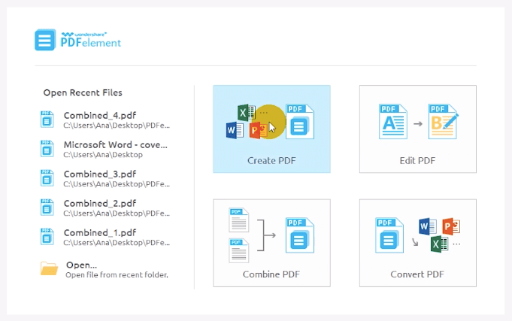
Task: Open the recent Microsoft Word cover file
Action: point(115,144)
